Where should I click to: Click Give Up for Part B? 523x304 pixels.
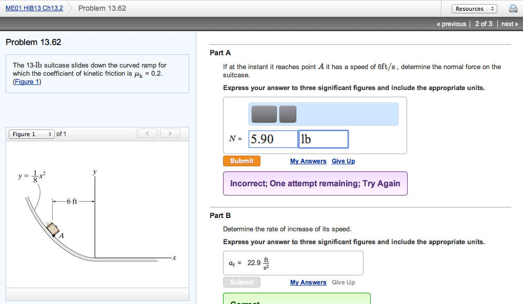343,282
